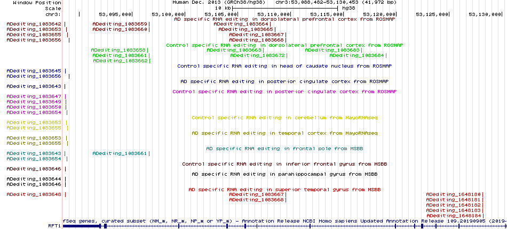
Task: Click blue ADediting_1083656 in caudate nucleus track
Action: (34, 76)
